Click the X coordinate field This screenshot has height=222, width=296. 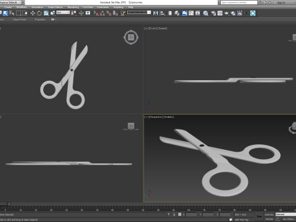click(x=191, y=215)
